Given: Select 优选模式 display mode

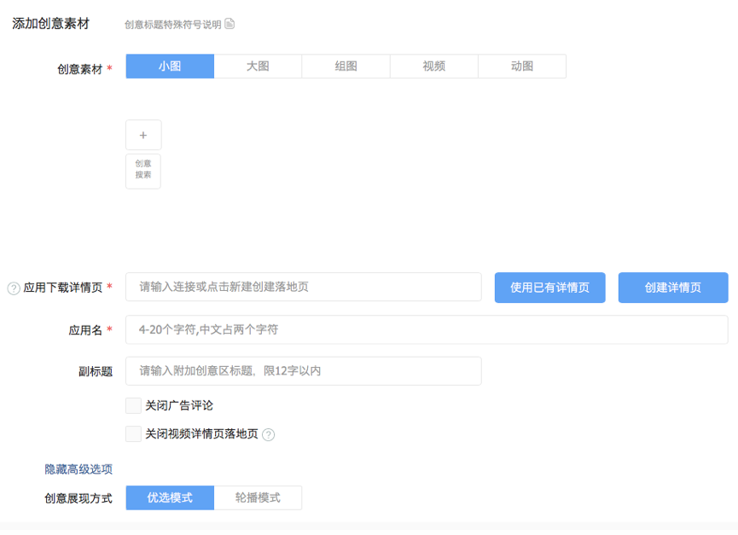Looking at the screenshot, I should point(170,497).
